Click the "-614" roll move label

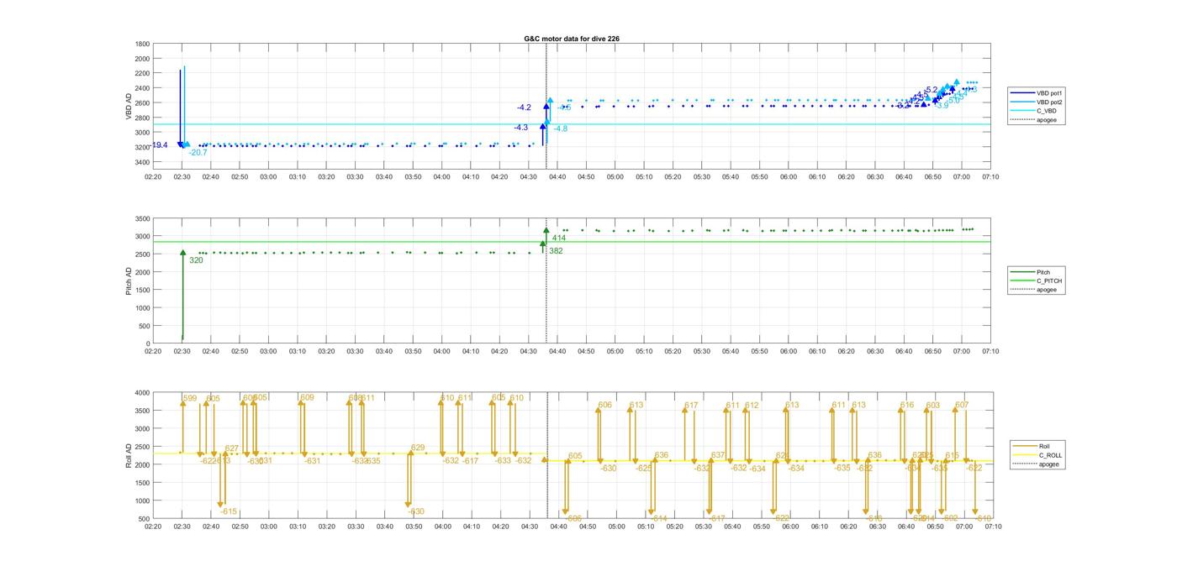pyautogui.click(x=660, y=519)
